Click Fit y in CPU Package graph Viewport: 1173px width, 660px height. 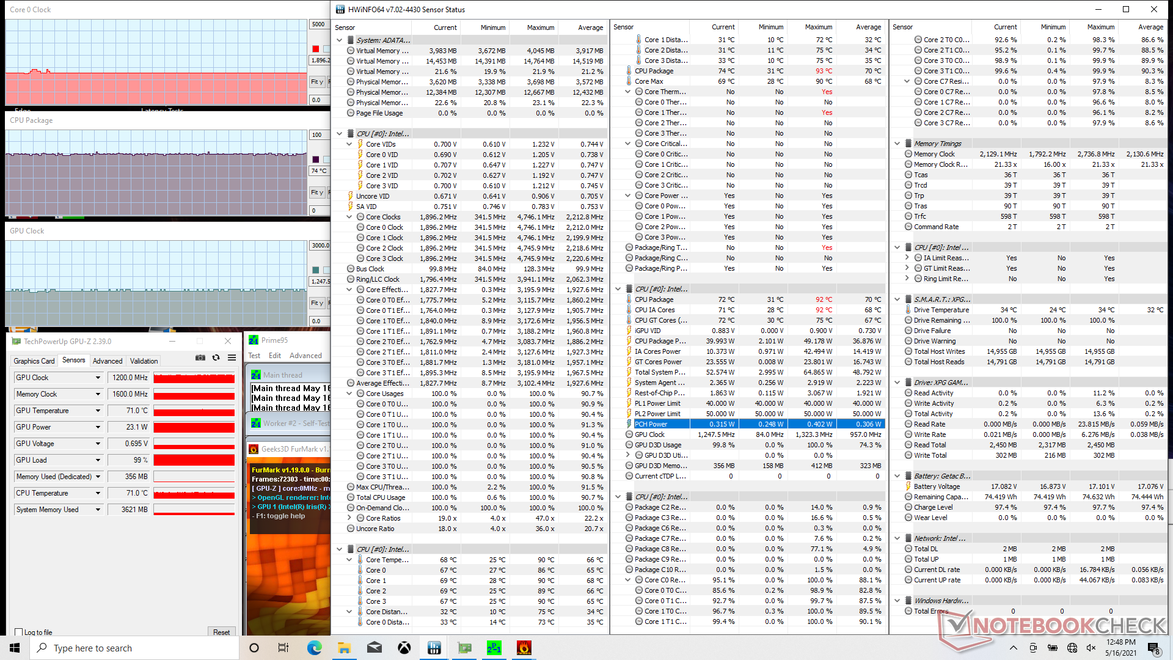pos(317,193)
